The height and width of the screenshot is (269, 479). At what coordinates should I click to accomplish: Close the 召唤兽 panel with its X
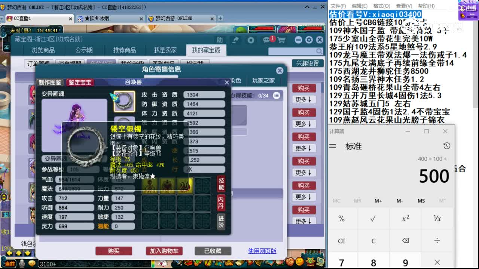click(x=226, y=82)
